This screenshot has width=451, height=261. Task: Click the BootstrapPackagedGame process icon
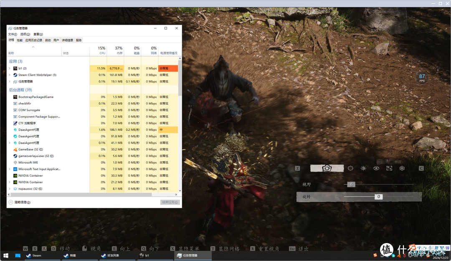point(15,97)
